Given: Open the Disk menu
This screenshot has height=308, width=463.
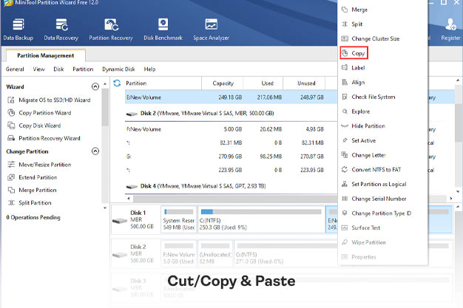Looking at the screenshot, I should click(58, 69).
